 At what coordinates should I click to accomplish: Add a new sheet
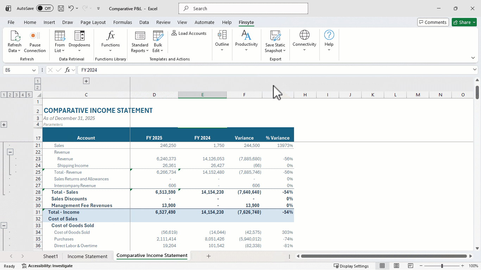click(x=208, y=256)
